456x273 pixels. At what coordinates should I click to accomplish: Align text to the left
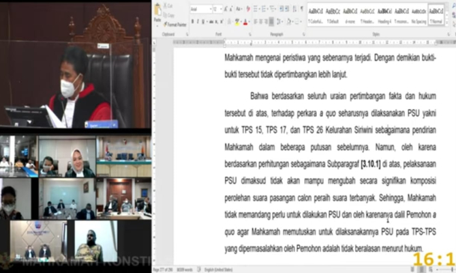click(257, 21)
